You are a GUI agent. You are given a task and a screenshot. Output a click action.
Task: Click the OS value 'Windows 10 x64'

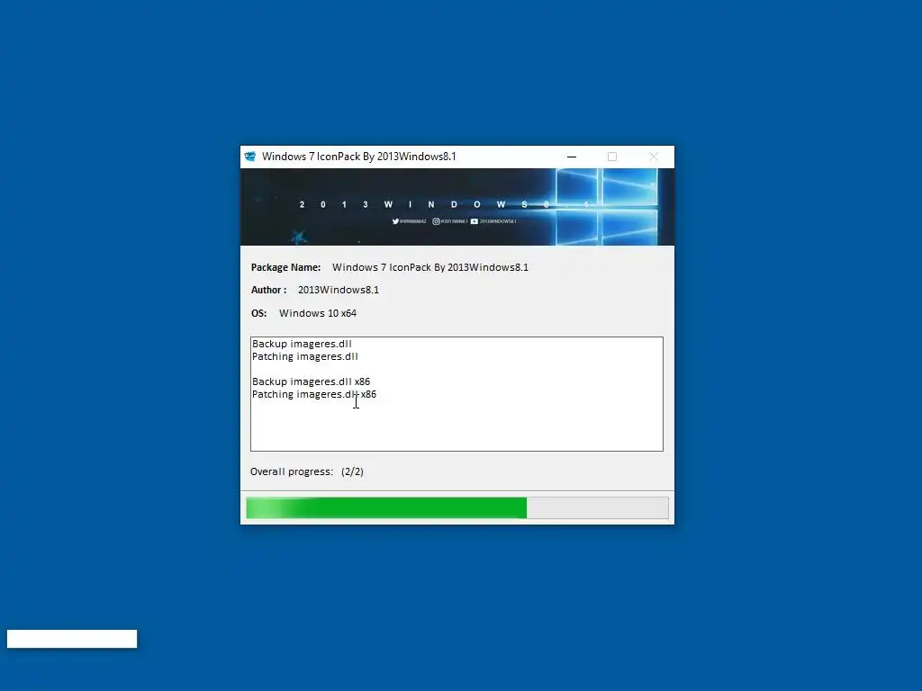tap(318, 313)
